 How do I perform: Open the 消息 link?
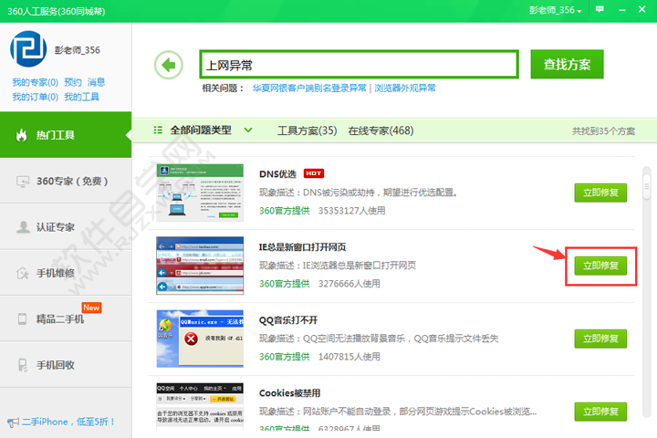[97, 82]
